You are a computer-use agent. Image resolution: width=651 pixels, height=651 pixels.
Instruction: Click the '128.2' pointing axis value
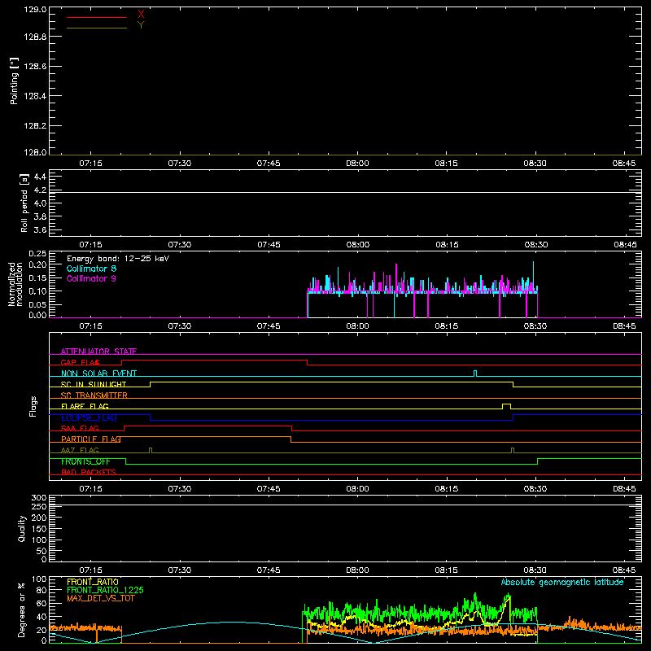tap(35, 126)
